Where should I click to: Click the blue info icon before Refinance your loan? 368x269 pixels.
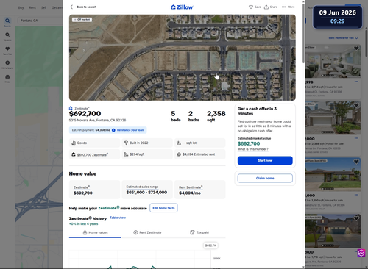coord(113,130)
